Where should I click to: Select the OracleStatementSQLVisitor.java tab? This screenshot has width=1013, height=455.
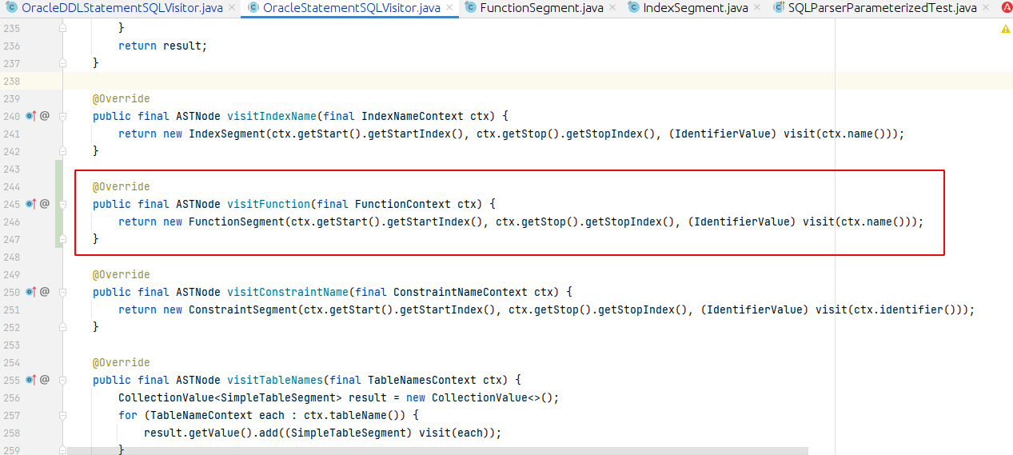tap(351, 8)
